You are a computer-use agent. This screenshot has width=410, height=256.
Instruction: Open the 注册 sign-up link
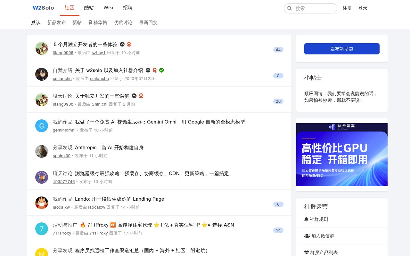(347, 8)
